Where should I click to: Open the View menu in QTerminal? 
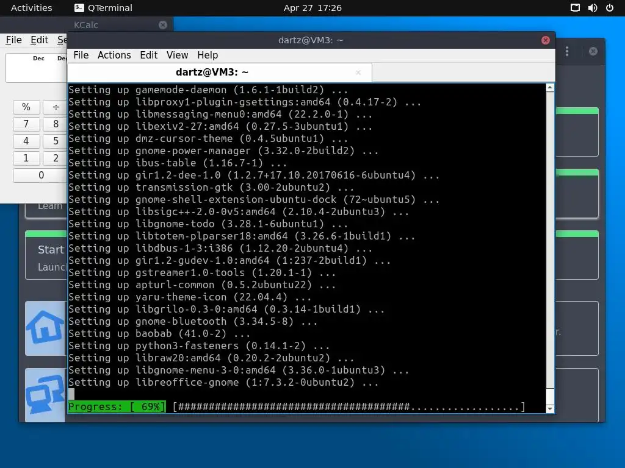(x=177, y=55)
